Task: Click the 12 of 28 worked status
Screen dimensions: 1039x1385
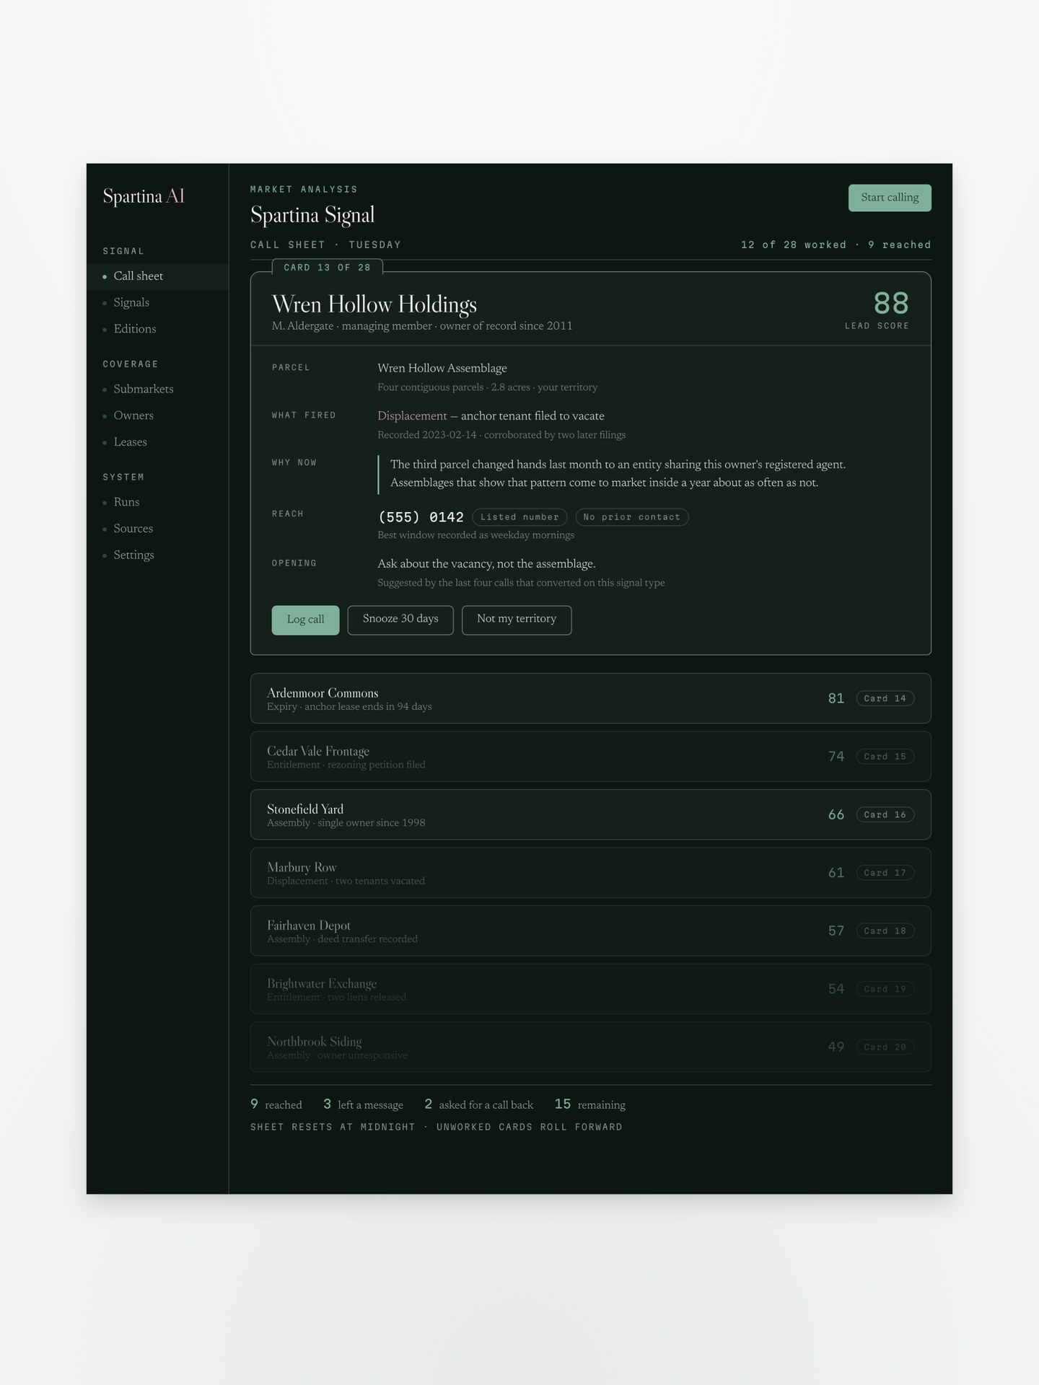Action: [794, 245]
